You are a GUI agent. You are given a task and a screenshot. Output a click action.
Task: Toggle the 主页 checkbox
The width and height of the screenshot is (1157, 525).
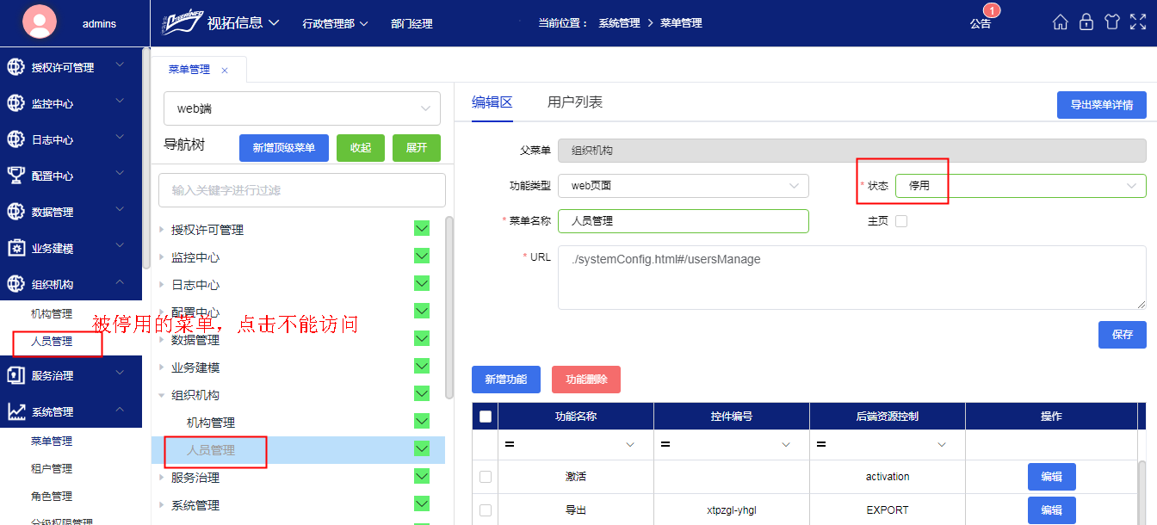901,221
